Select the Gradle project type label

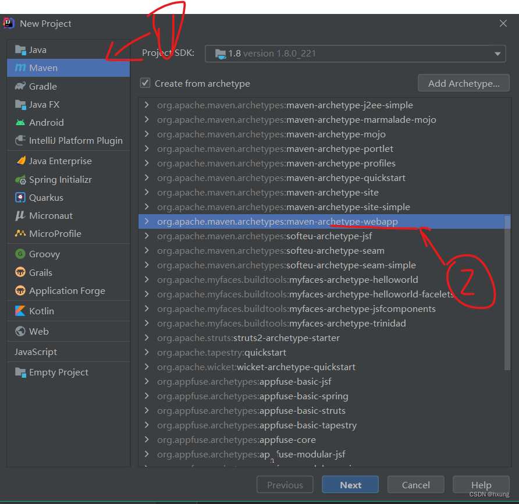(43, 87)
